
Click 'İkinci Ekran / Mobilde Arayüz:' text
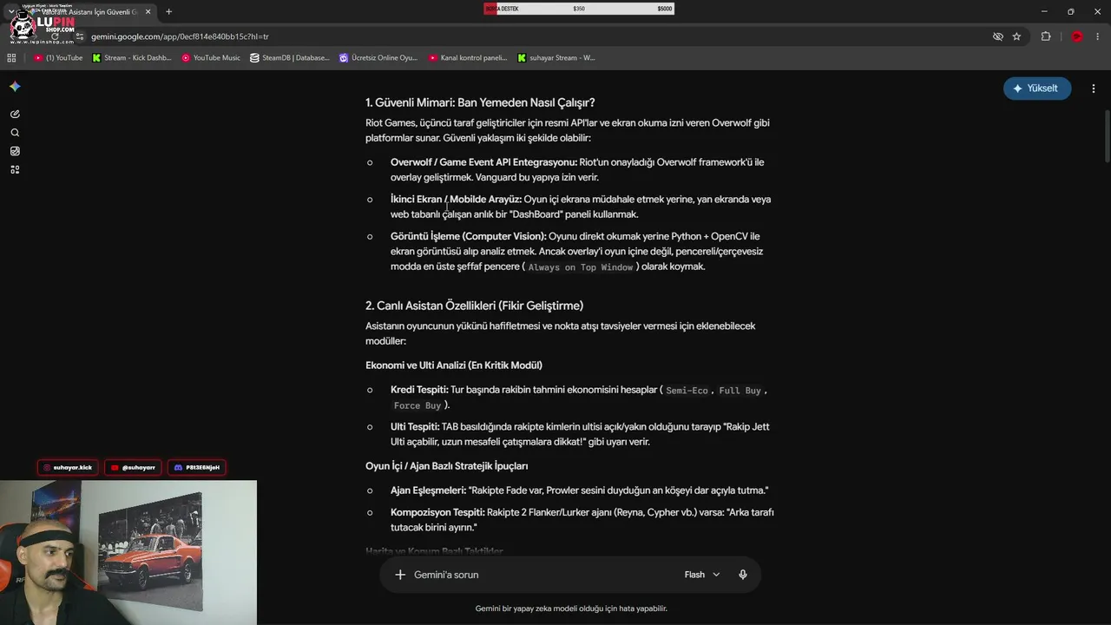456,200
